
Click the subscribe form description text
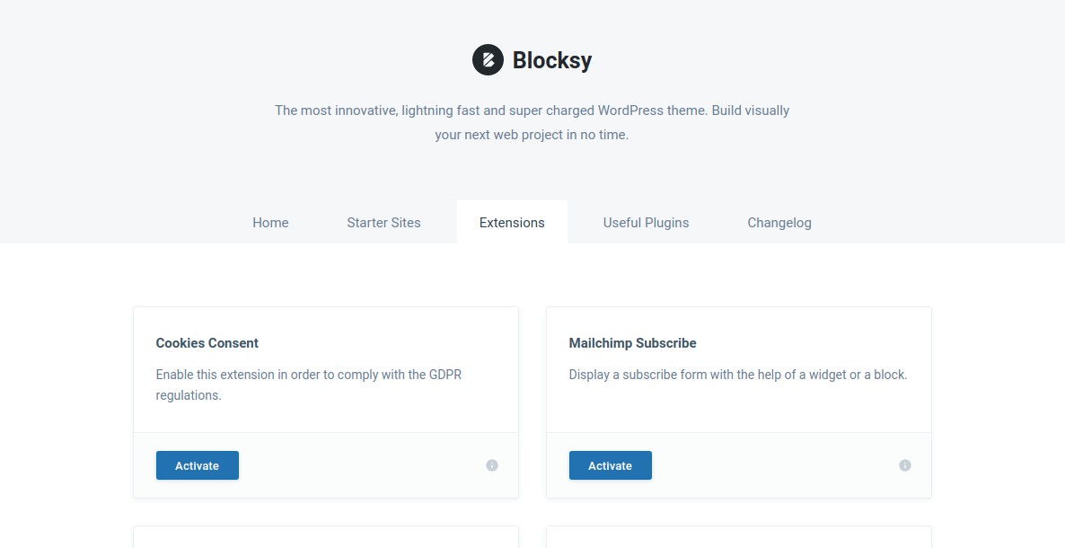tap(738, 374)
